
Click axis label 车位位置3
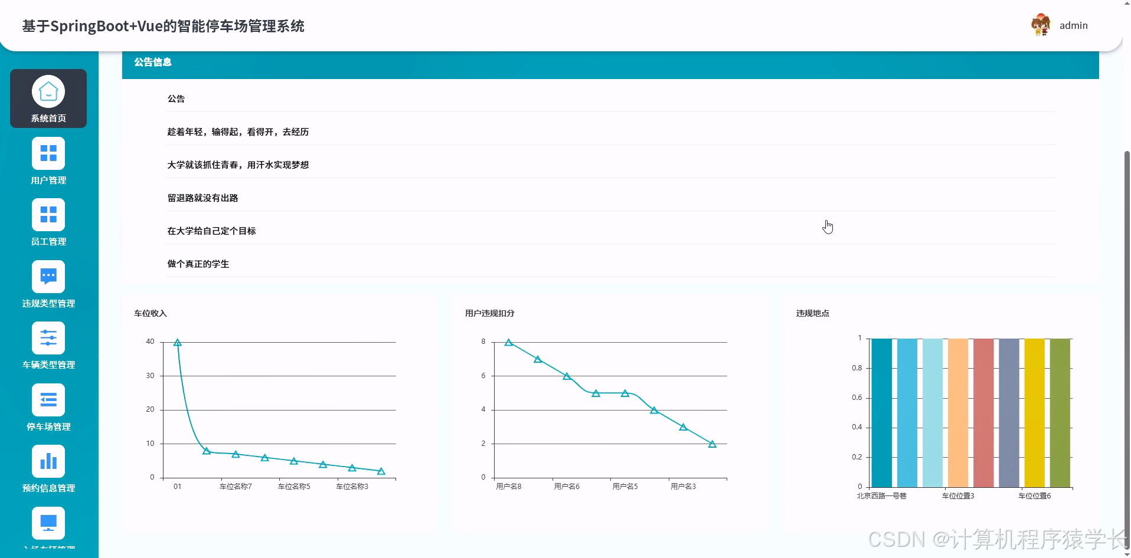pyautogui.click(x=958, y=496)
